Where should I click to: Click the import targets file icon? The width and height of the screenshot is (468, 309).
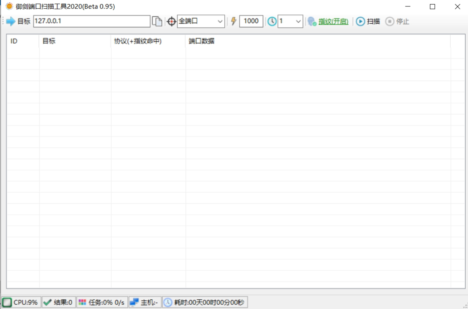point(158,21)
